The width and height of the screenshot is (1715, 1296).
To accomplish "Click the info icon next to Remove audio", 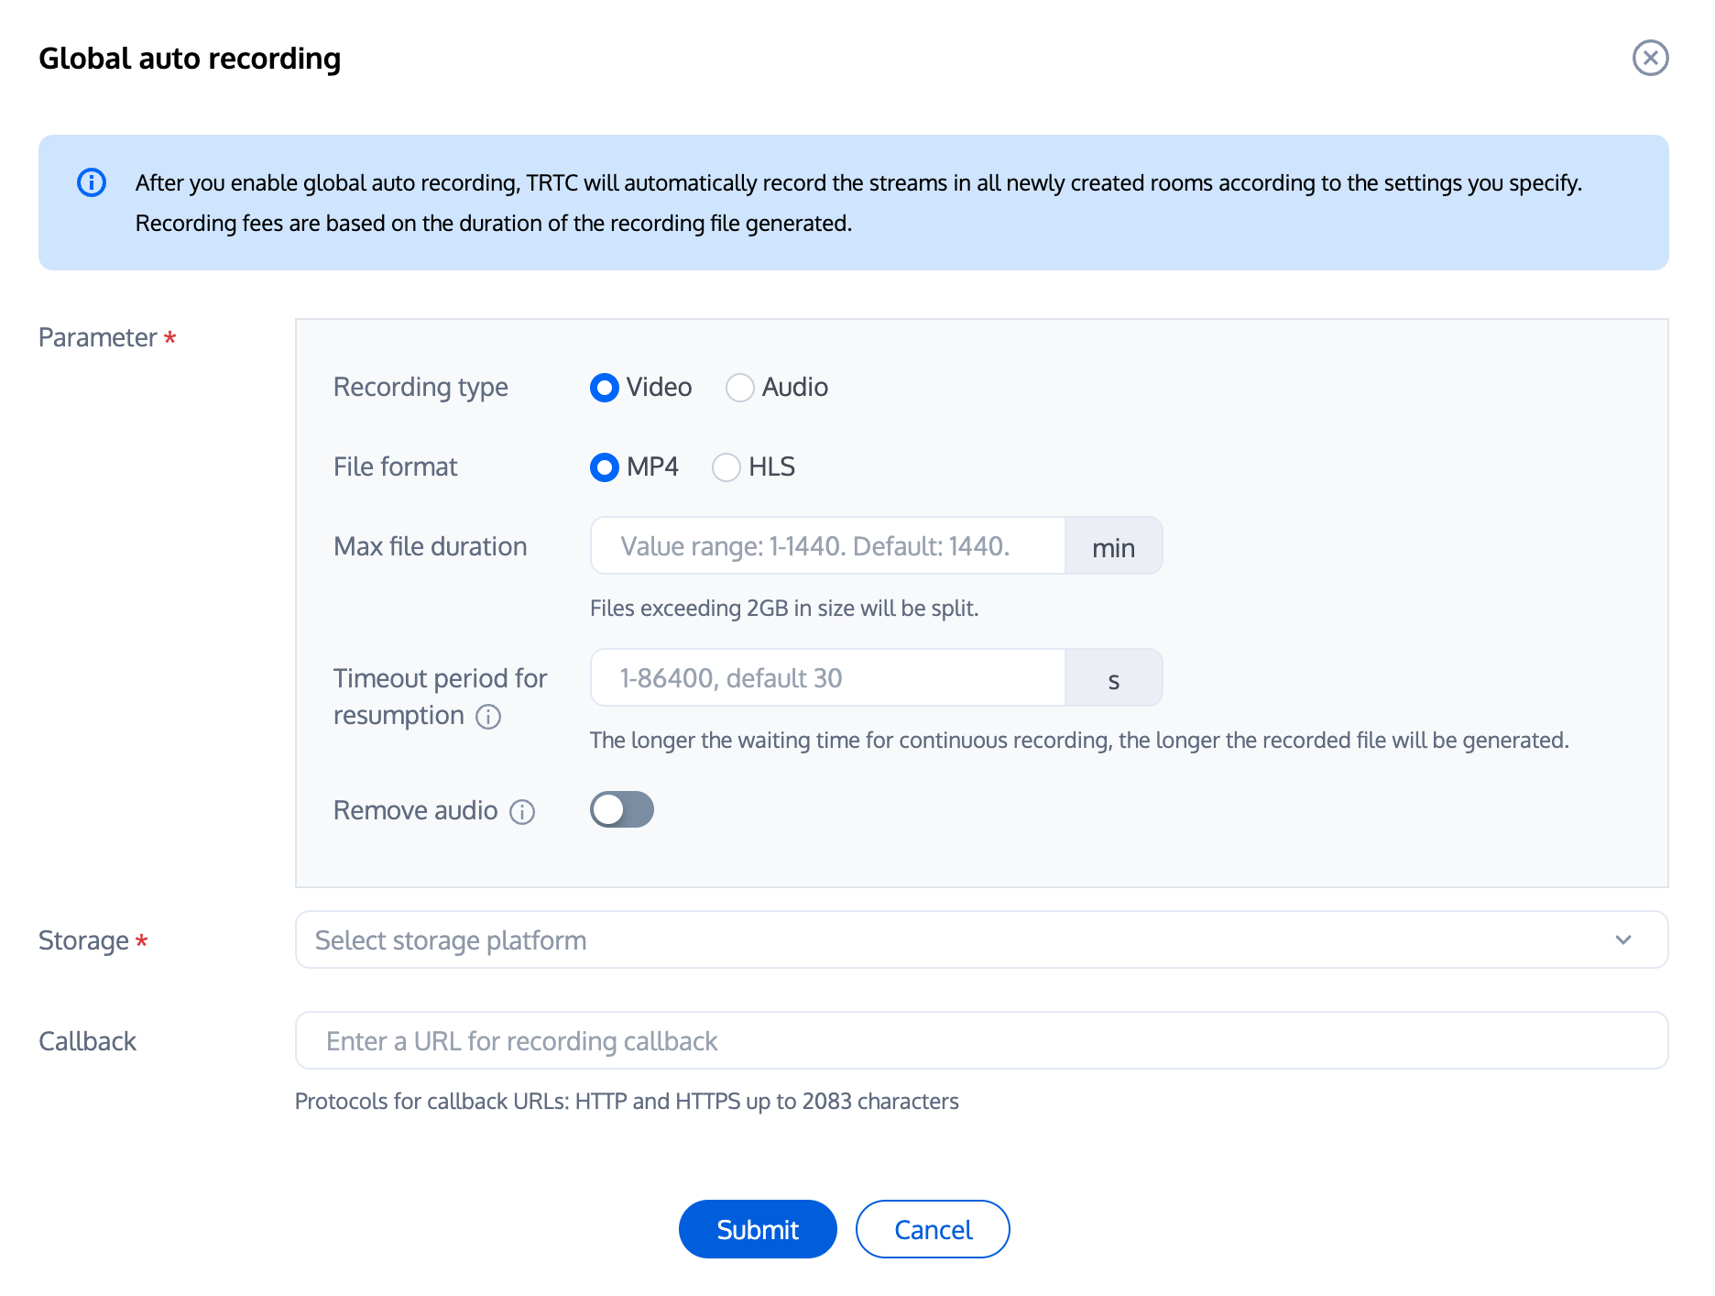I will click(522, 812).
